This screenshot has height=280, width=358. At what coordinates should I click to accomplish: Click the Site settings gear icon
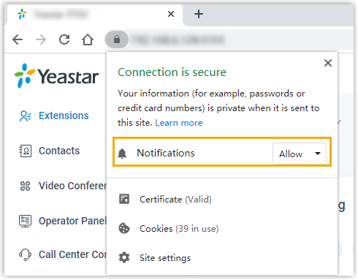pyautogui.click(x=124, y=257)
